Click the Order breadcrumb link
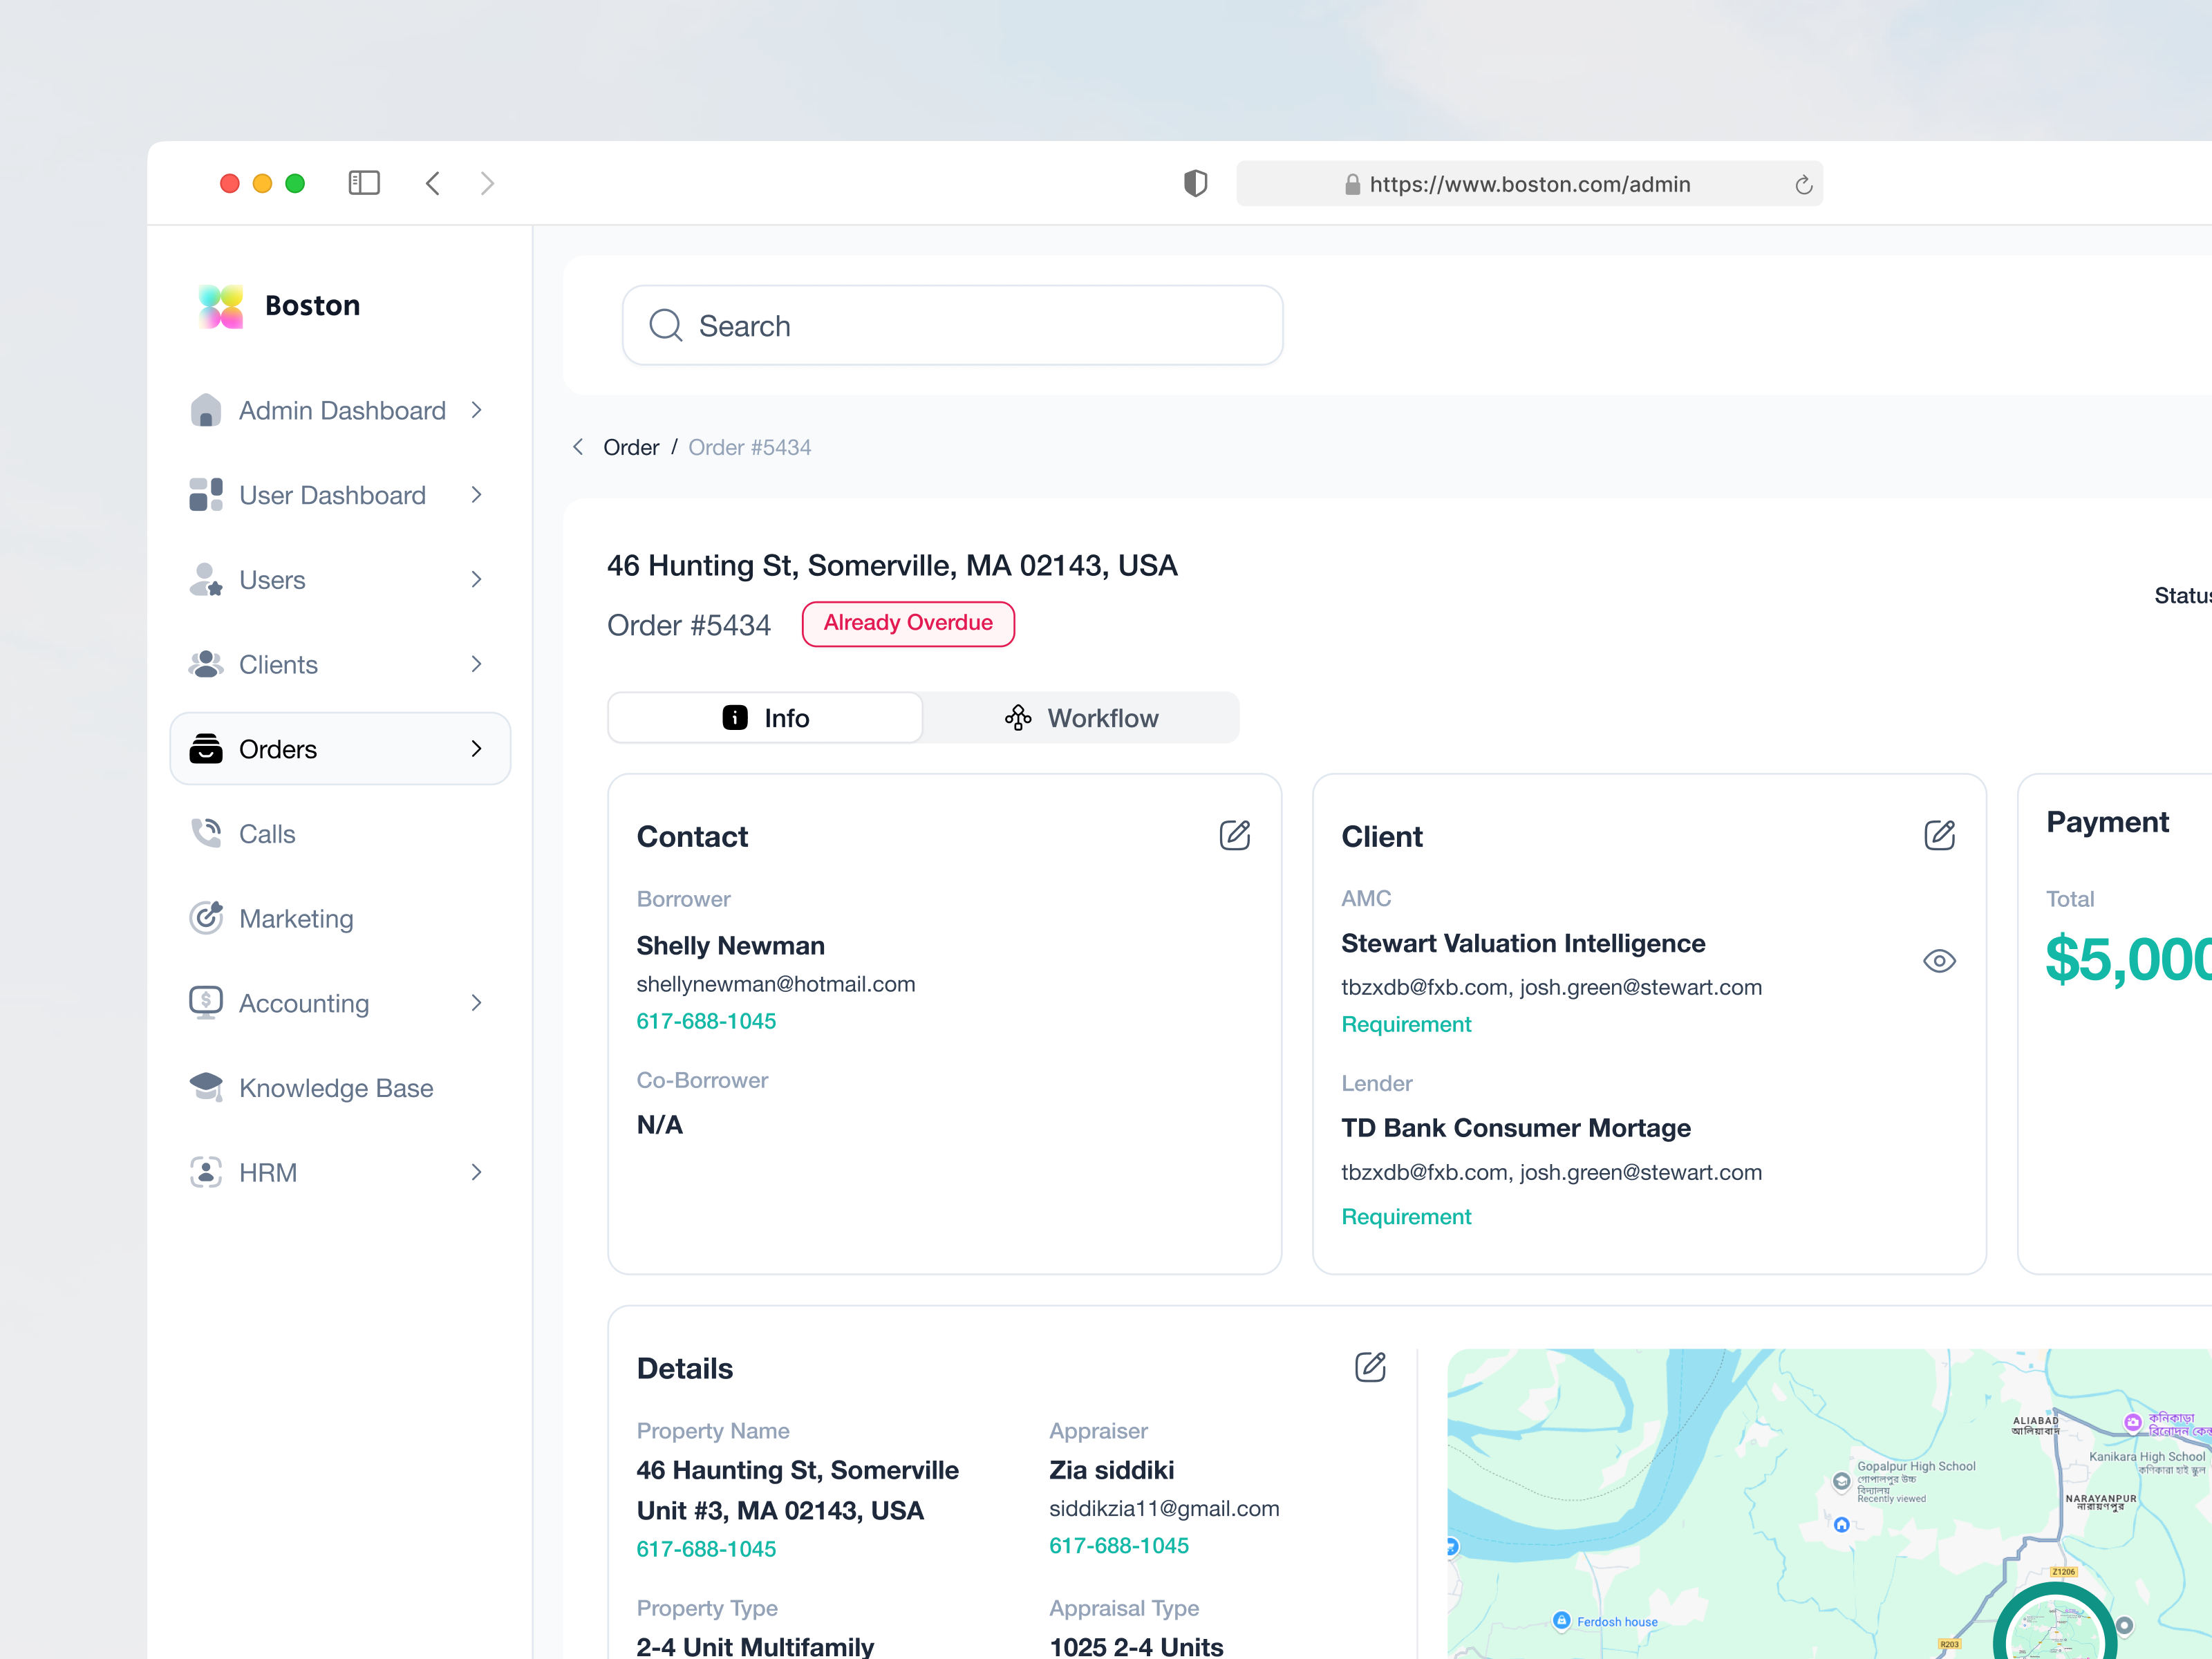Image resolution: width=2212 pixels, height=1659 pixels. (631, 447)
